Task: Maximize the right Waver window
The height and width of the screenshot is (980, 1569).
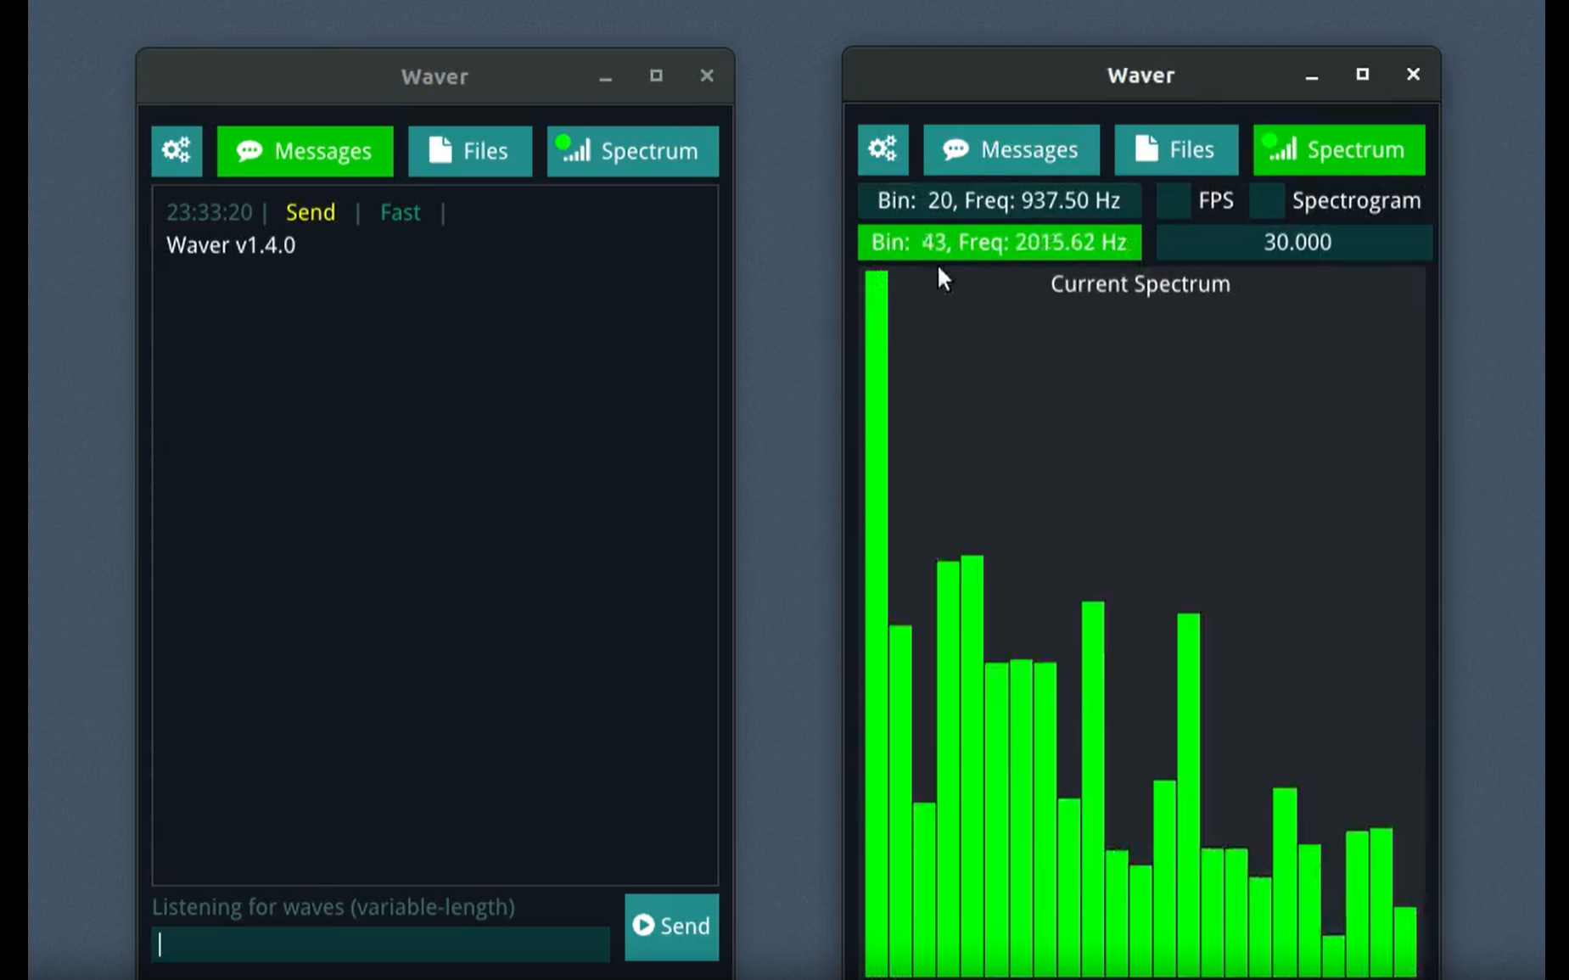Action: tap(1363, 75)
